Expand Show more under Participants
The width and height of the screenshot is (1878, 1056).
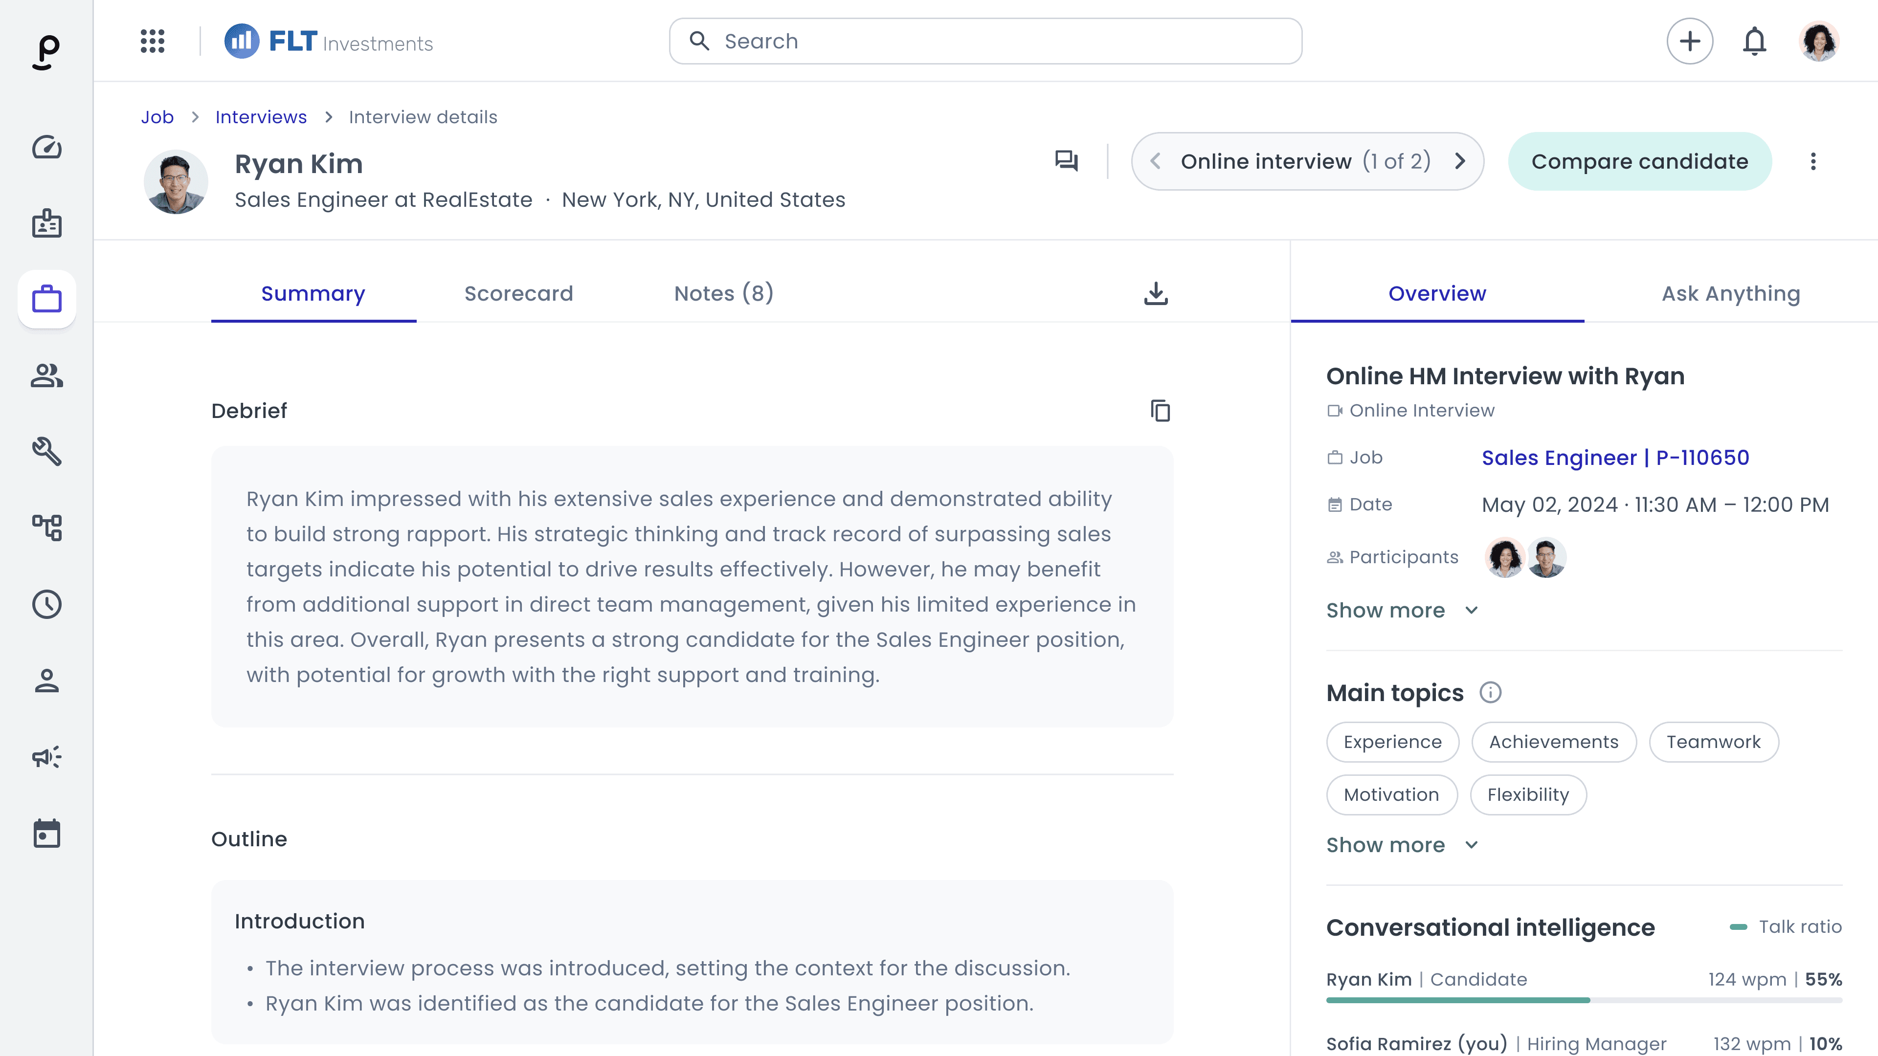pos(1401,611)
